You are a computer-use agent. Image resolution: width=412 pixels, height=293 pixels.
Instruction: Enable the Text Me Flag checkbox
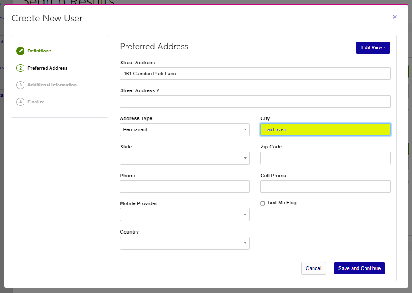pos(263,203)
